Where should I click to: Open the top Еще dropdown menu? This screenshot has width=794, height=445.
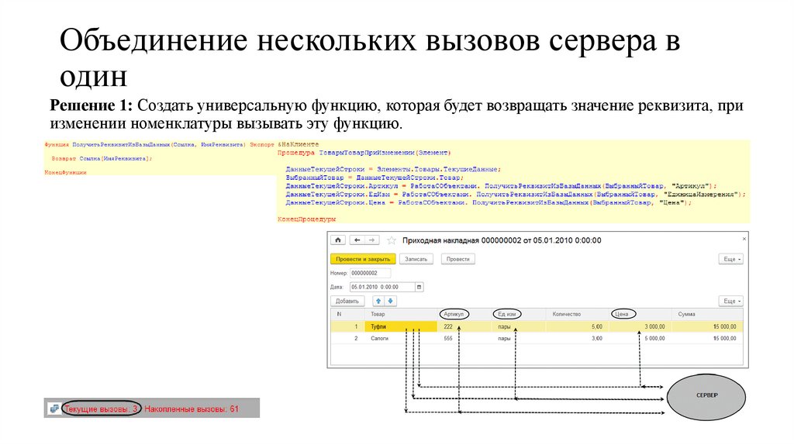(730, 259)
